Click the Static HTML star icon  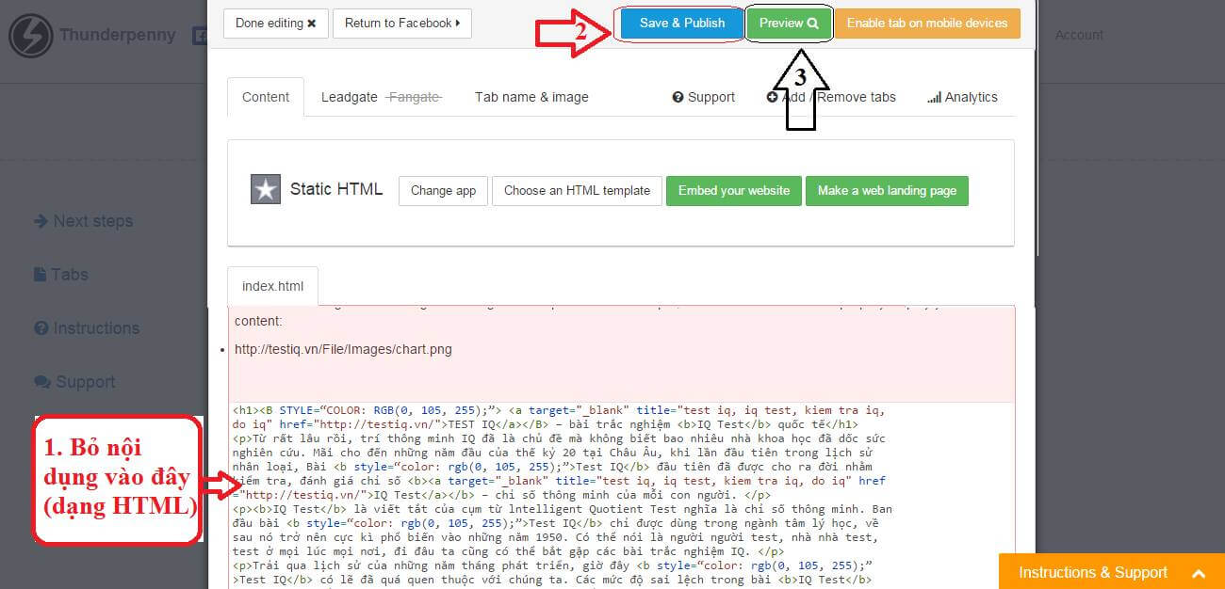pos(266,189)
